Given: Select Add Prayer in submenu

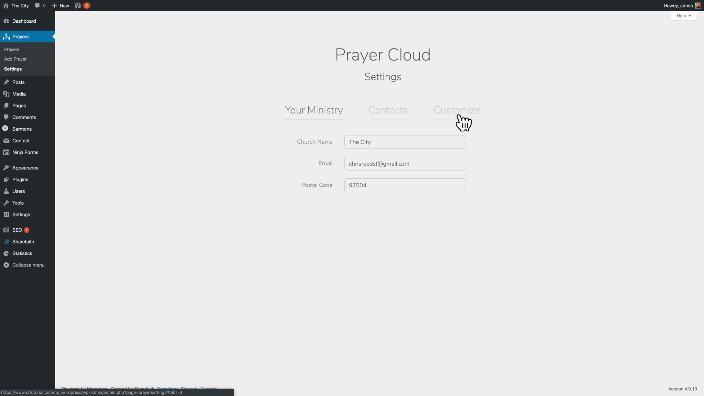Looking at the screenshot, I should 15,59.
